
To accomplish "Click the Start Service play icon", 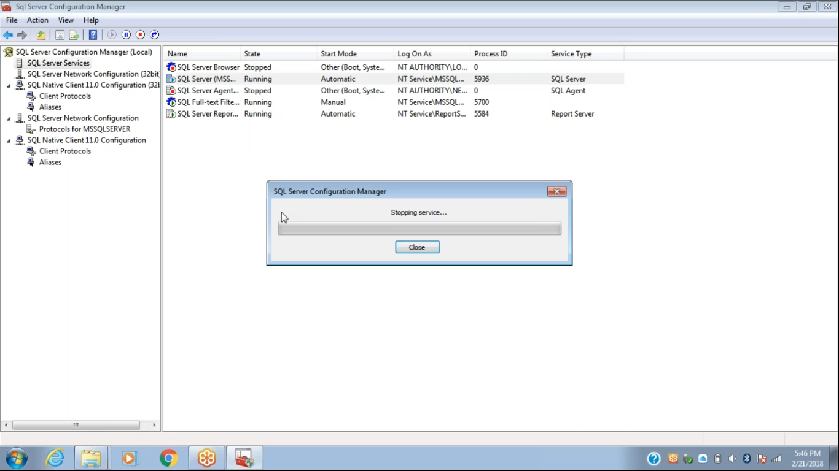I will pyautogui.click(x=112, y=35).
